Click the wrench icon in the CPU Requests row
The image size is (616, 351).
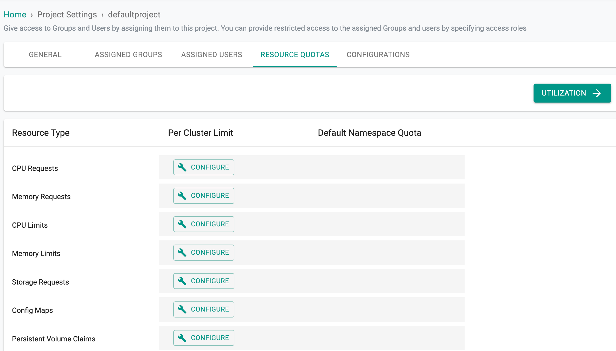coord(182,167)
